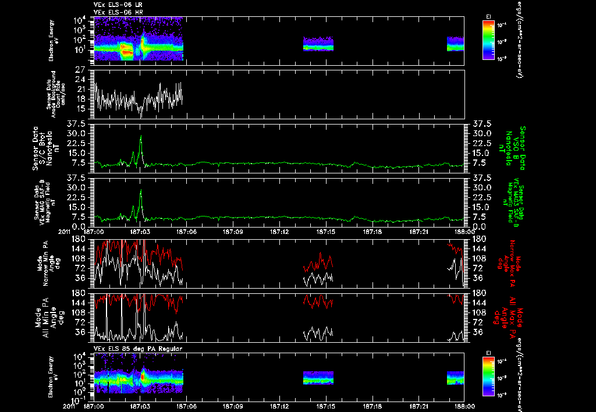Click the 187:12 time marker on the middle axis
This screenshot has width=596, height=412.
click(x=279, y=232)
